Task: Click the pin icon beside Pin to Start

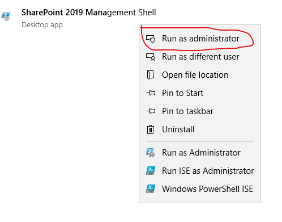Action: [151, 93]
